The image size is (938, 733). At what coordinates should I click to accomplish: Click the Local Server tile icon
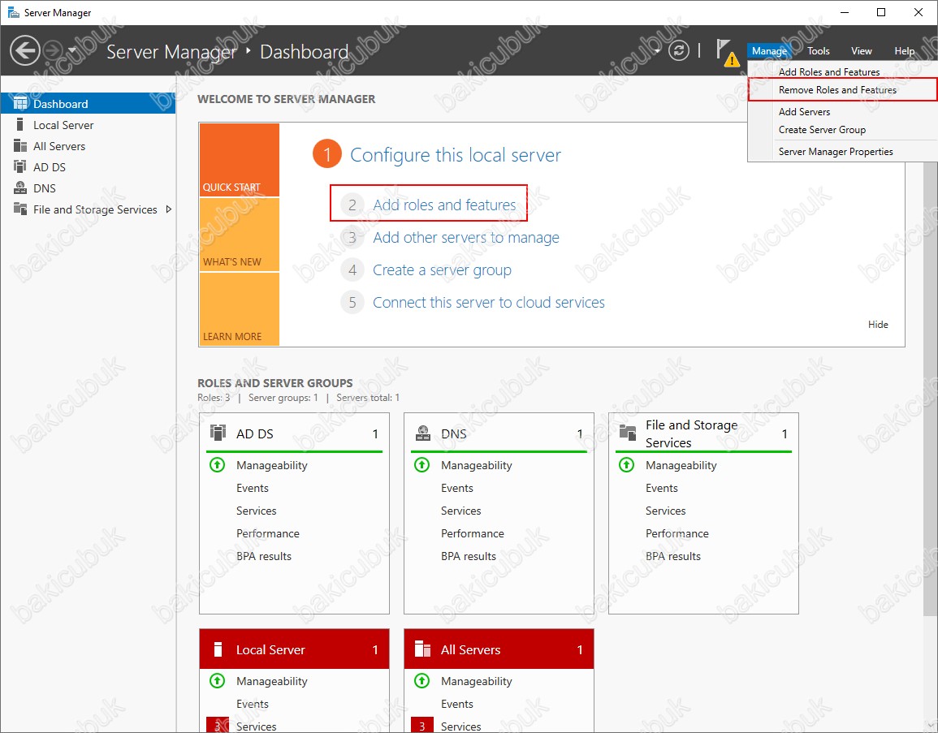218,649
